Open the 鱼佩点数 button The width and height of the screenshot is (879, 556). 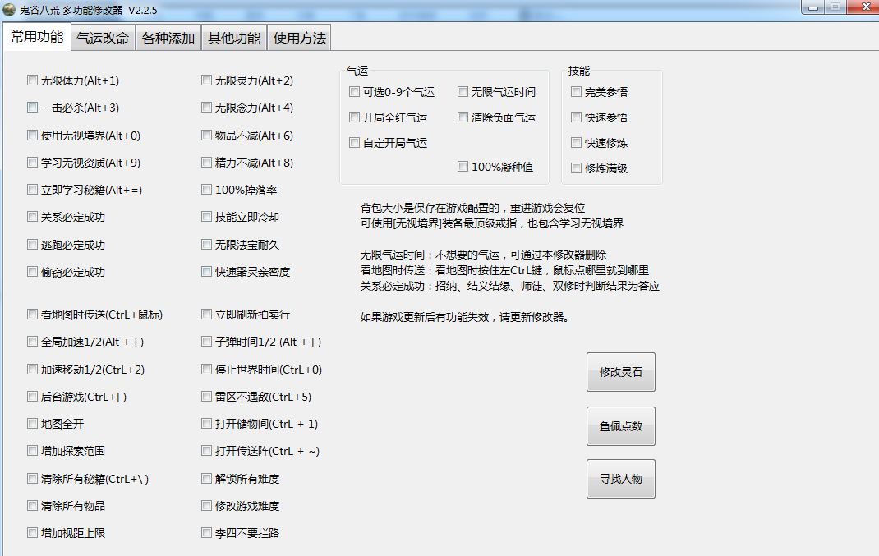(620, 426)
